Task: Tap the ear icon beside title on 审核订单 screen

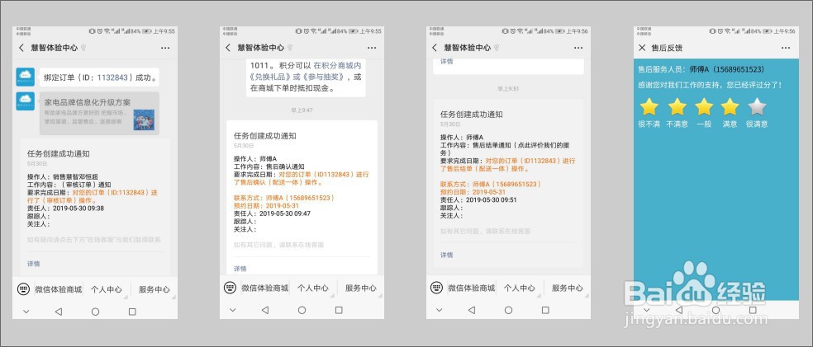Action: point(83,48)
